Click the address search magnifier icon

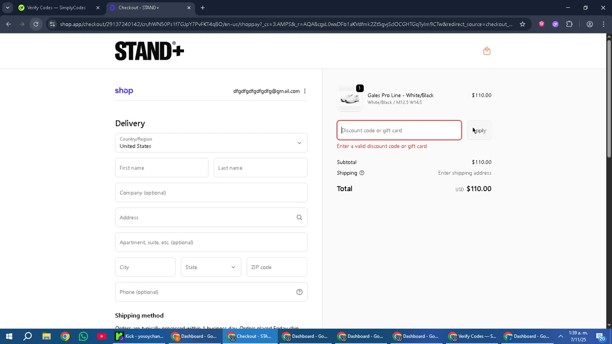pos(299,218)
